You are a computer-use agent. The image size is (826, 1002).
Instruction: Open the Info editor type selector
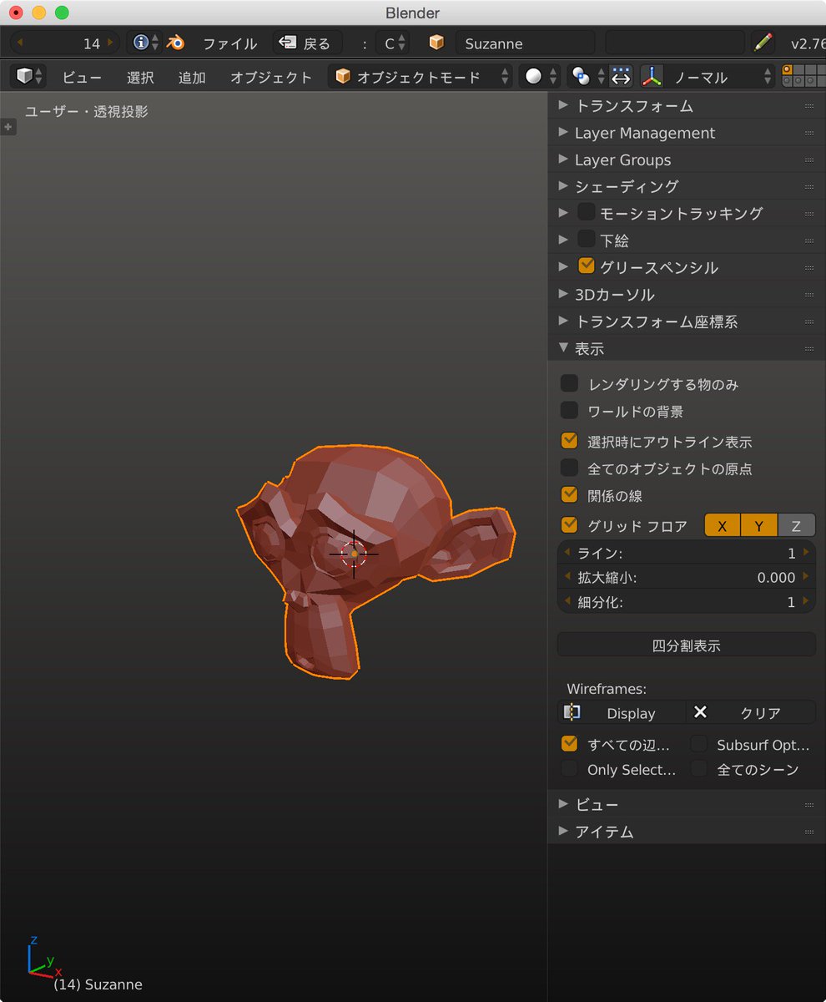(x=145, y=43)
